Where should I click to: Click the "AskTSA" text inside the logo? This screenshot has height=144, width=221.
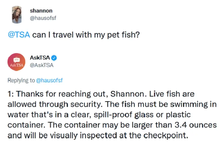tap(16, 65)
